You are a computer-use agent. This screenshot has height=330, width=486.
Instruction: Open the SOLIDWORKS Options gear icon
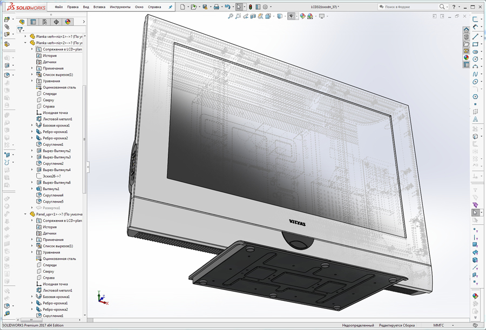(x=265, y=6)
